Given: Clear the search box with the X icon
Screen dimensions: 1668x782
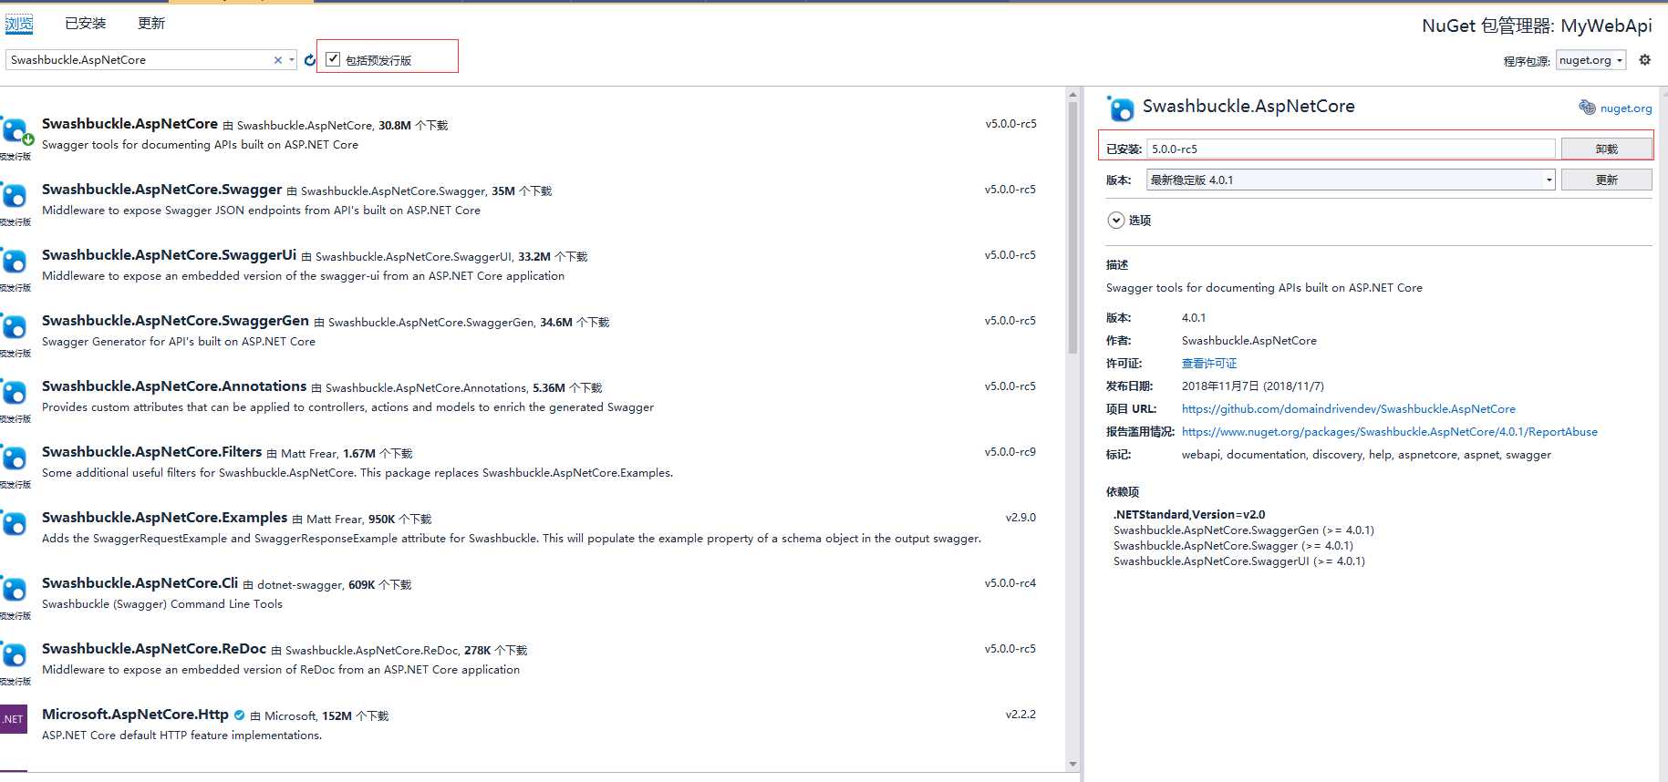Looking at the screenshot, I should 278,60.
